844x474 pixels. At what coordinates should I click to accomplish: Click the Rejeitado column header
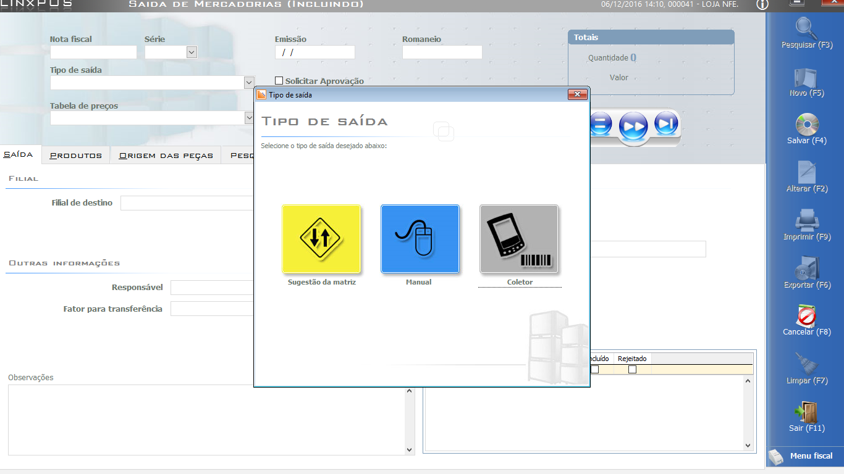(633, 359)
